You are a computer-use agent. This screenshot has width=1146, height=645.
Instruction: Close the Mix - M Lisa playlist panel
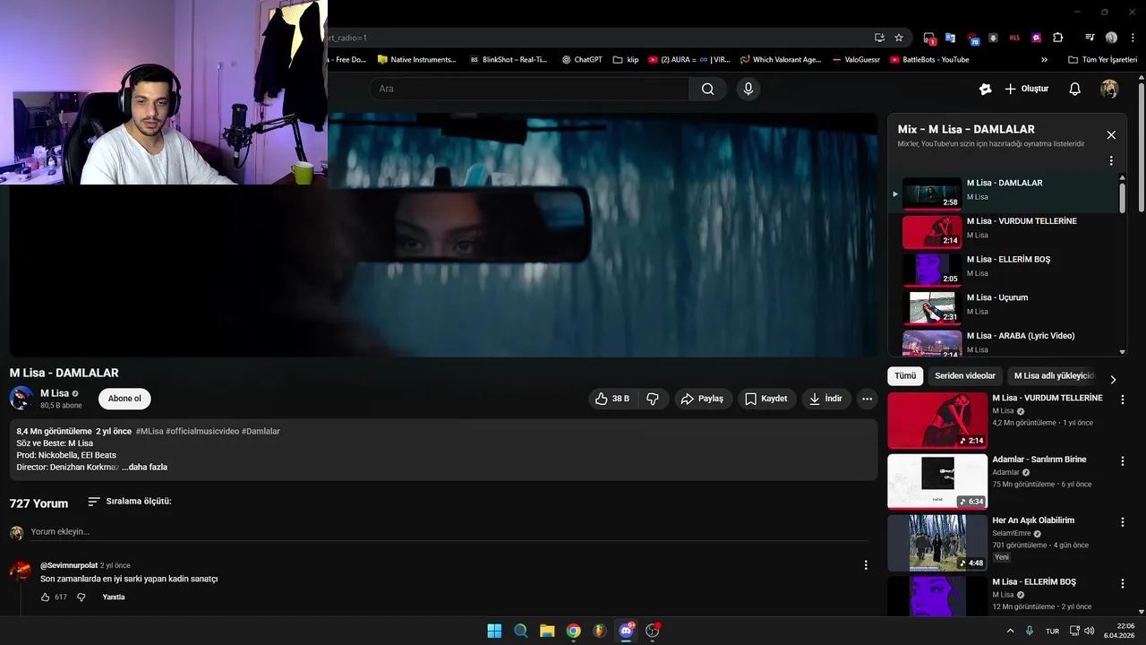[1111, 135]
